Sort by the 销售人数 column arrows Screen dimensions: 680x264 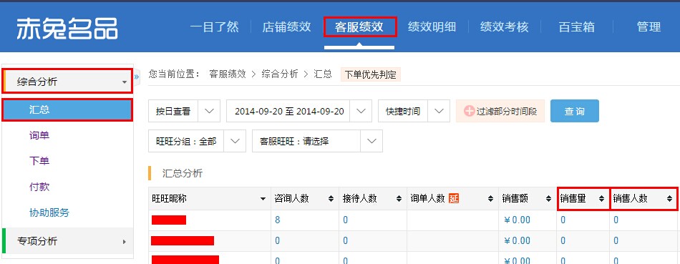(669, 199)
